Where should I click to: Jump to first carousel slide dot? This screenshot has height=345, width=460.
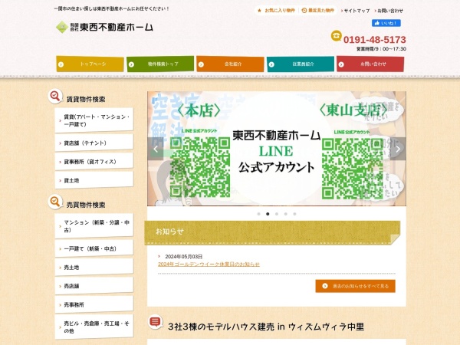(x=259, y=214)
